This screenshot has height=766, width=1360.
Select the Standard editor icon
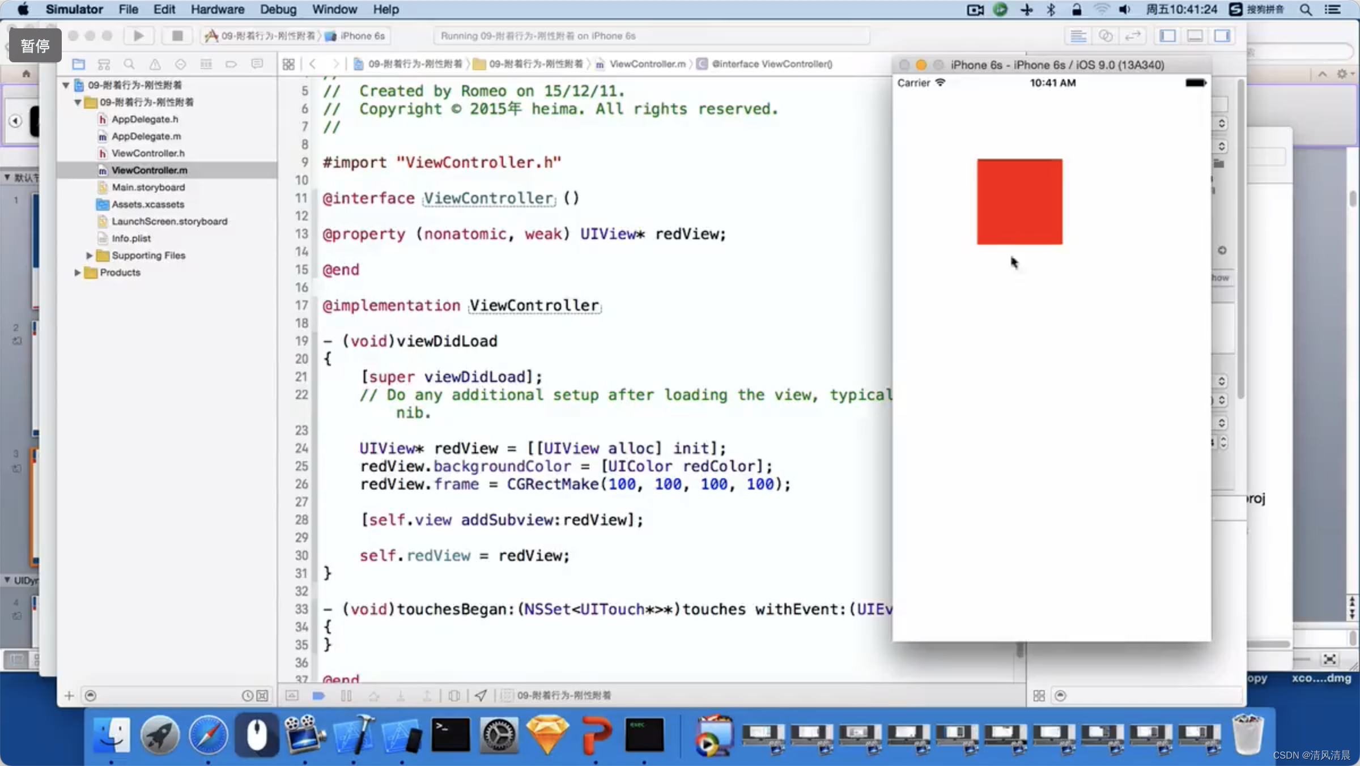click(x=1078, y=36)
